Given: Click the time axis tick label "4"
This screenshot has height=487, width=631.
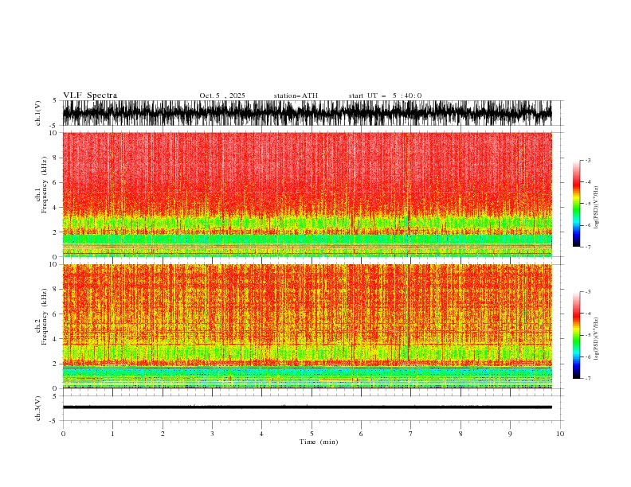Looking at the screenshot, I should click(261, 434).
